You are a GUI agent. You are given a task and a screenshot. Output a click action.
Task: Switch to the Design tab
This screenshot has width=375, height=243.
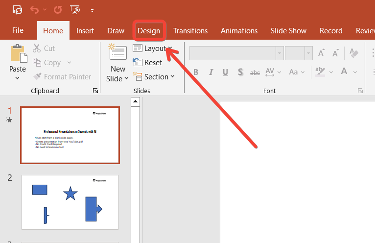pos(149,30)
